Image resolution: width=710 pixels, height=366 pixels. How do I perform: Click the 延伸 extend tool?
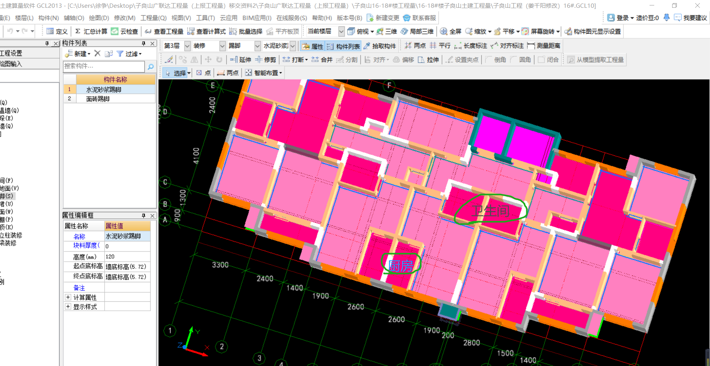240,60
